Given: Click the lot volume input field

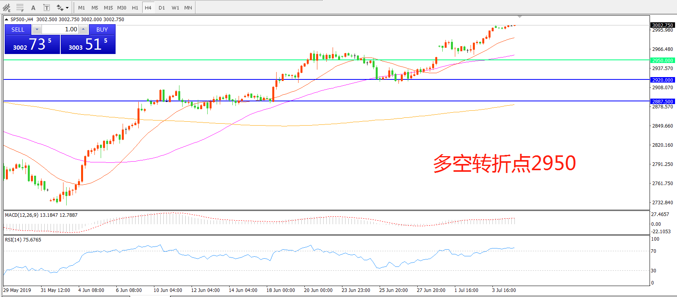Looking at the screenshot, I should [x=60, y=29].
